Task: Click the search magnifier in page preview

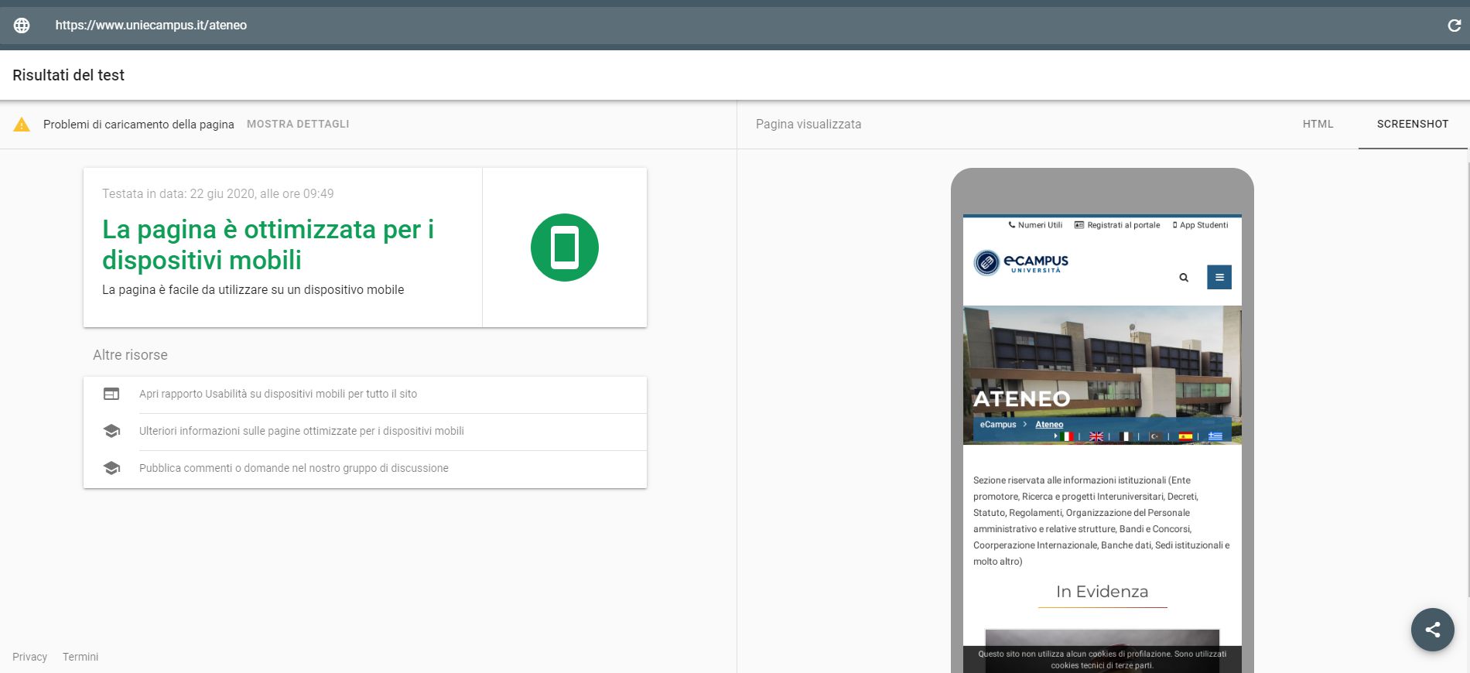Action: (1183, 278)
